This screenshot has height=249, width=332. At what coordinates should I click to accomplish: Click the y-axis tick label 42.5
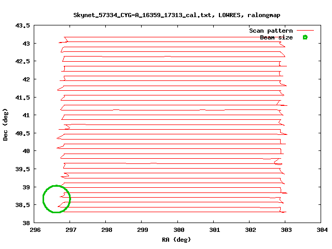[x=23, y=61]
